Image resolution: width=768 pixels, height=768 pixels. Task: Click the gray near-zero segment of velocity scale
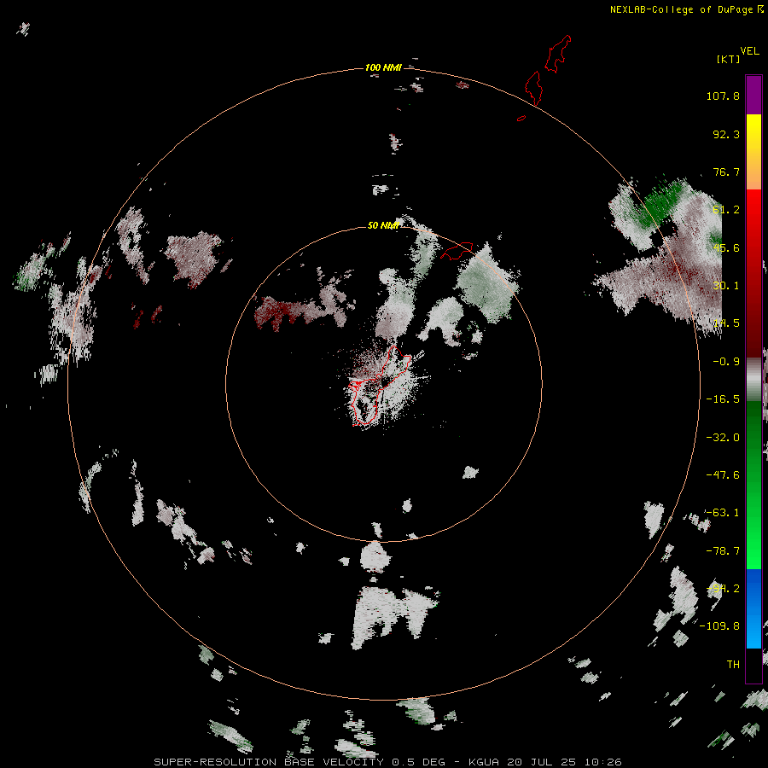point(753,379)
